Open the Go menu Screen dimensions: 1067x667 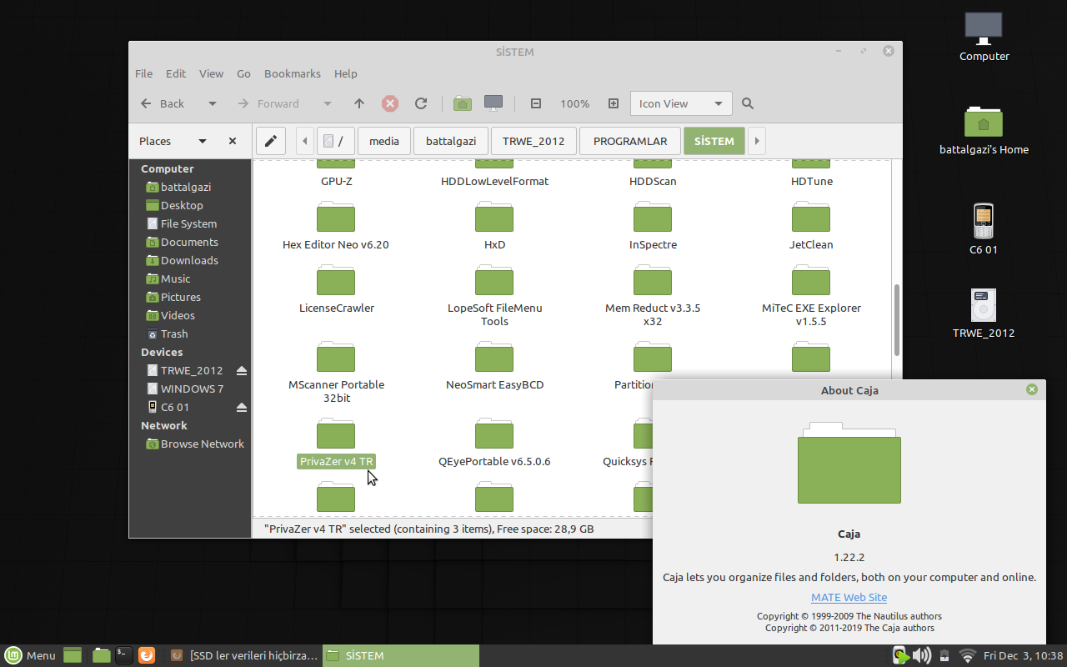point(243,73)
